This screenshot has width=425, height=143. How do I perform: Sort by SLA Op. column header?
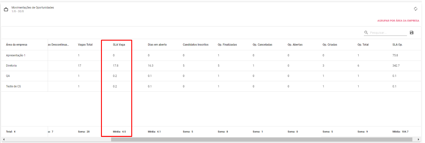(397, 45)
